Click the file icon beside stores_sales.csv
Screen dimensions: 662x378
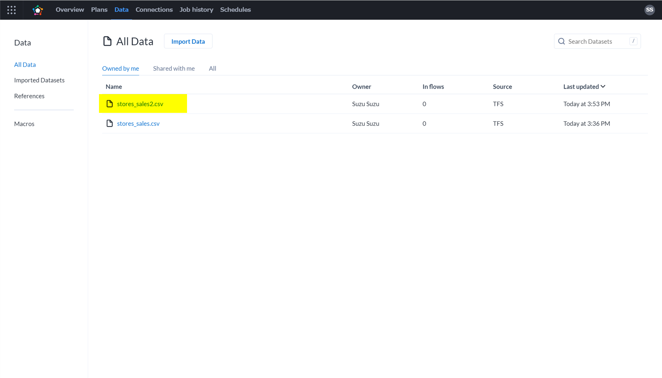[110, 123]
